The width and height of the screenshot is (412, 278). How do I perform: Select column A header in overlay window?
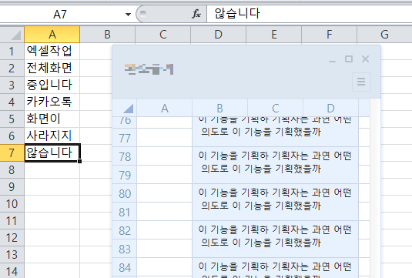[x=165, y=108]
